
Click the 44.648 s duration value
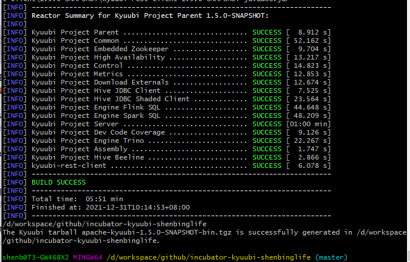tap(311, 108)
